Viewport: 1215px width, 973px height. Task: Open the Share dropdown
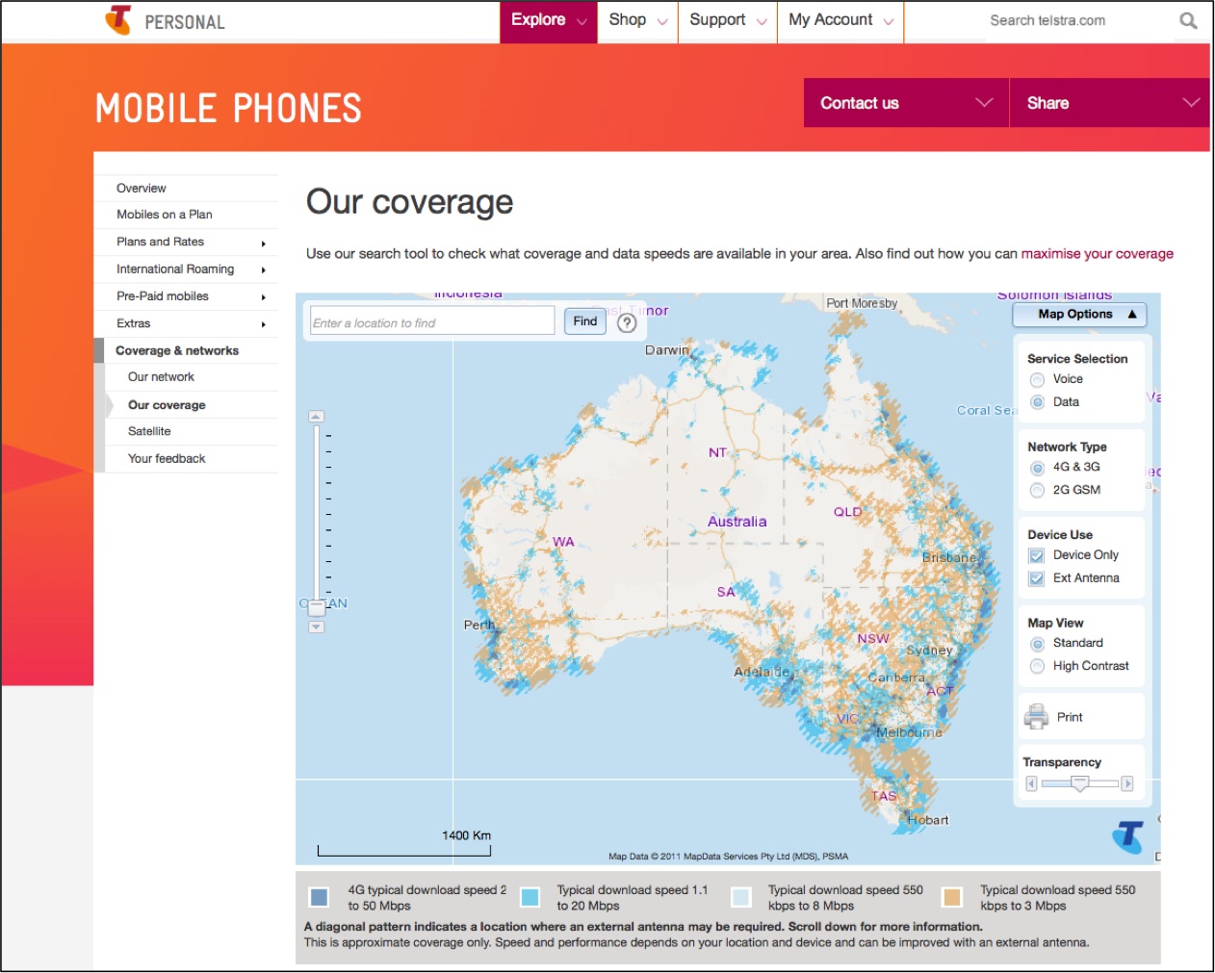click(1107, 102)
